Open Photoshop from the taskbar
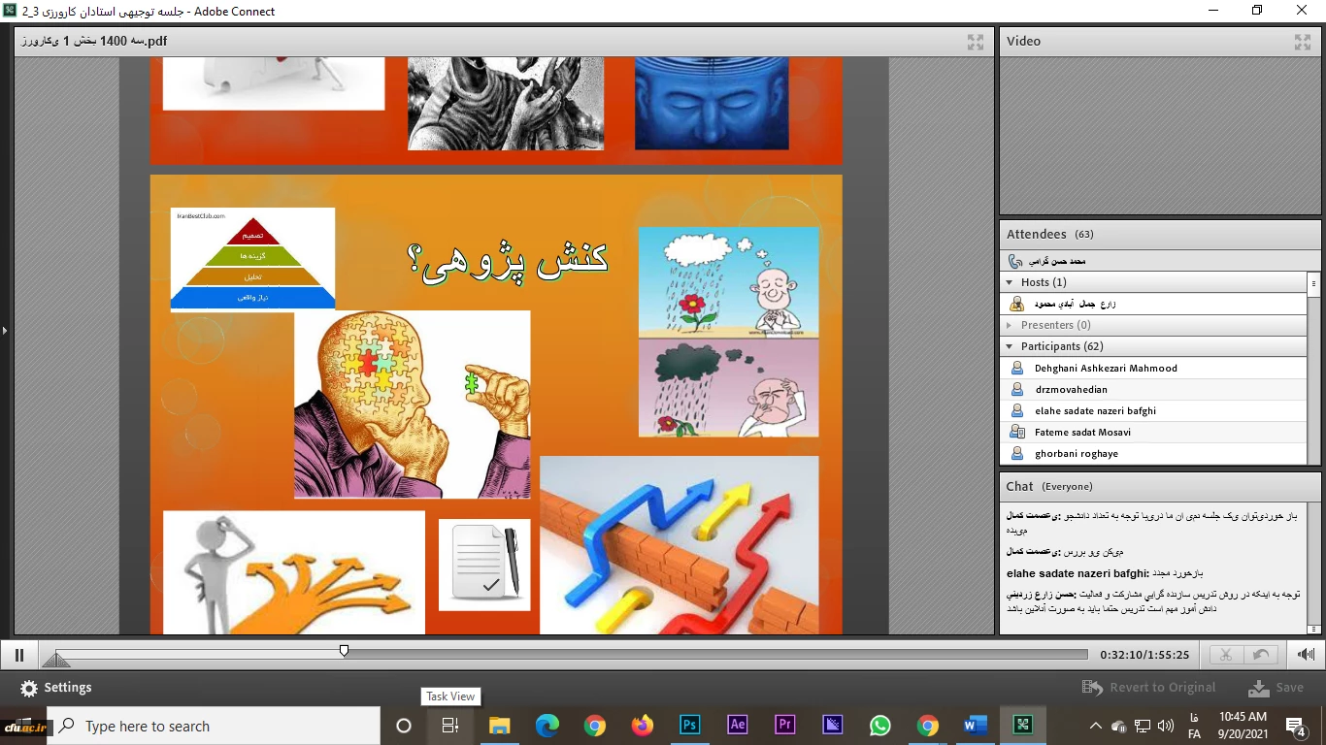The width and height of the screenshot is (1326, 745). 690,725
